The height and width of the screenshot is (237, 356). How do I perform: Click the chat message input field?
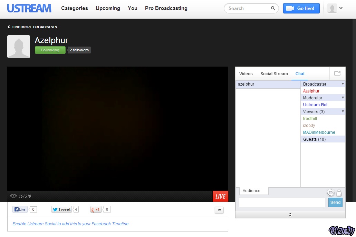[282, 203]
